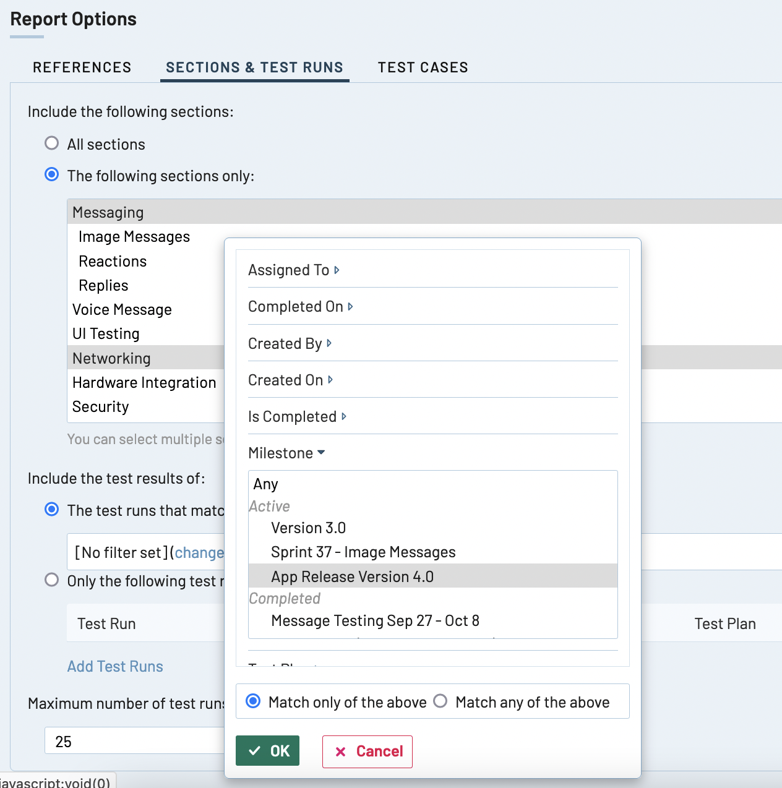Open the Test Cases tab
Screen dimensions: 782x788
423,67
